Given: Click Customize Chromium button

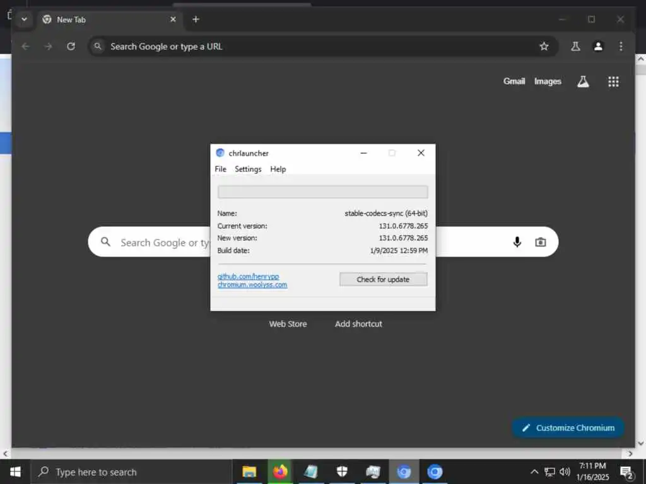Looking at the screenshot, I should 568,428.
